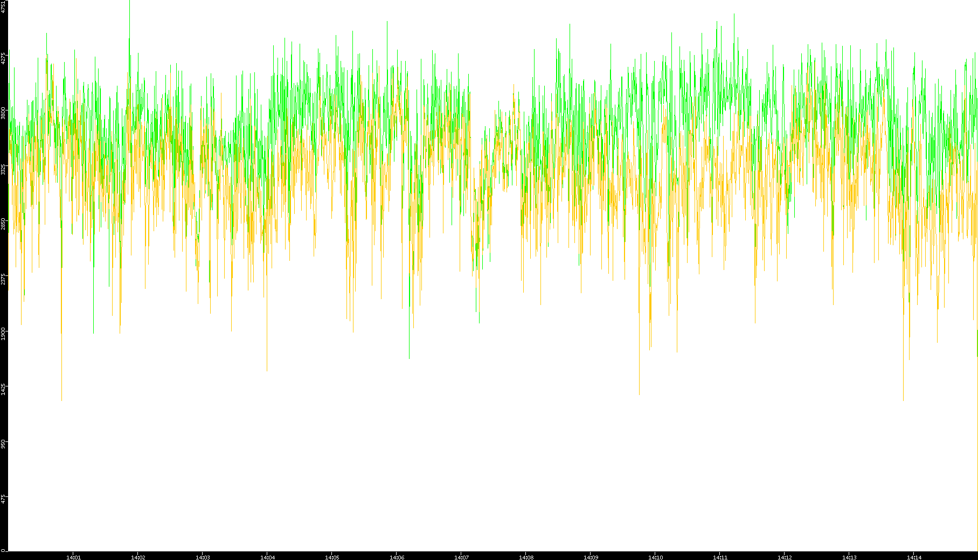Click the 14:05 time axis label
The width and height of the screenshot is (978, 560).
tap(332, 557)
